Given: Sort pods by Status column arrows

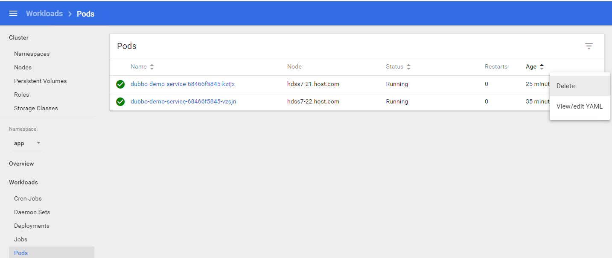Looking at the screenshot, I should tap(408, 67).
